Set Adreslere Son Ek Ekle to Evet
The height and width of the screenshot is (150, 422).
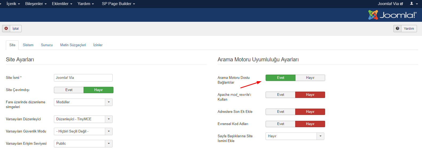(x=280, y=112)
